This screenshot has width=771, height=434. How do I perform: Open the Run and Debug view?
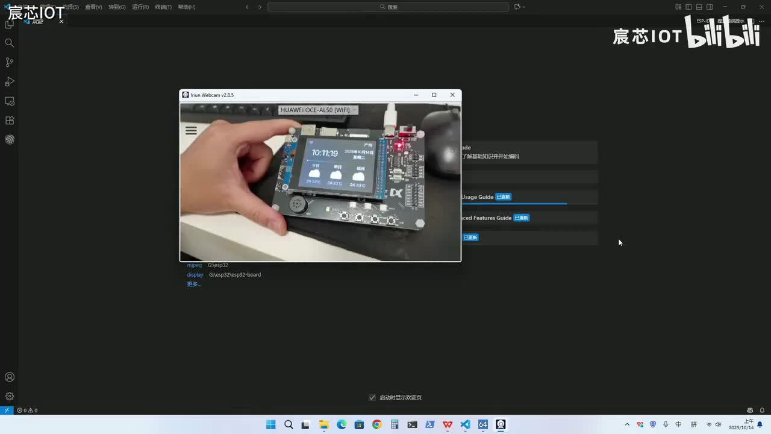tap(10, 81)
